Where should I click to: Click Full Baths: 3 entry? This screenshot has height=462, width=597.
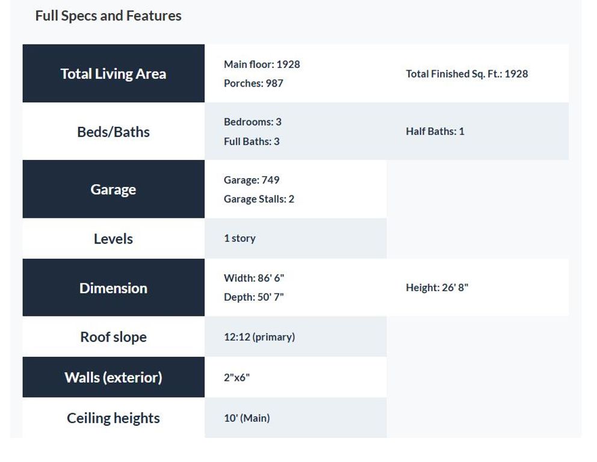tap(252, 141)
